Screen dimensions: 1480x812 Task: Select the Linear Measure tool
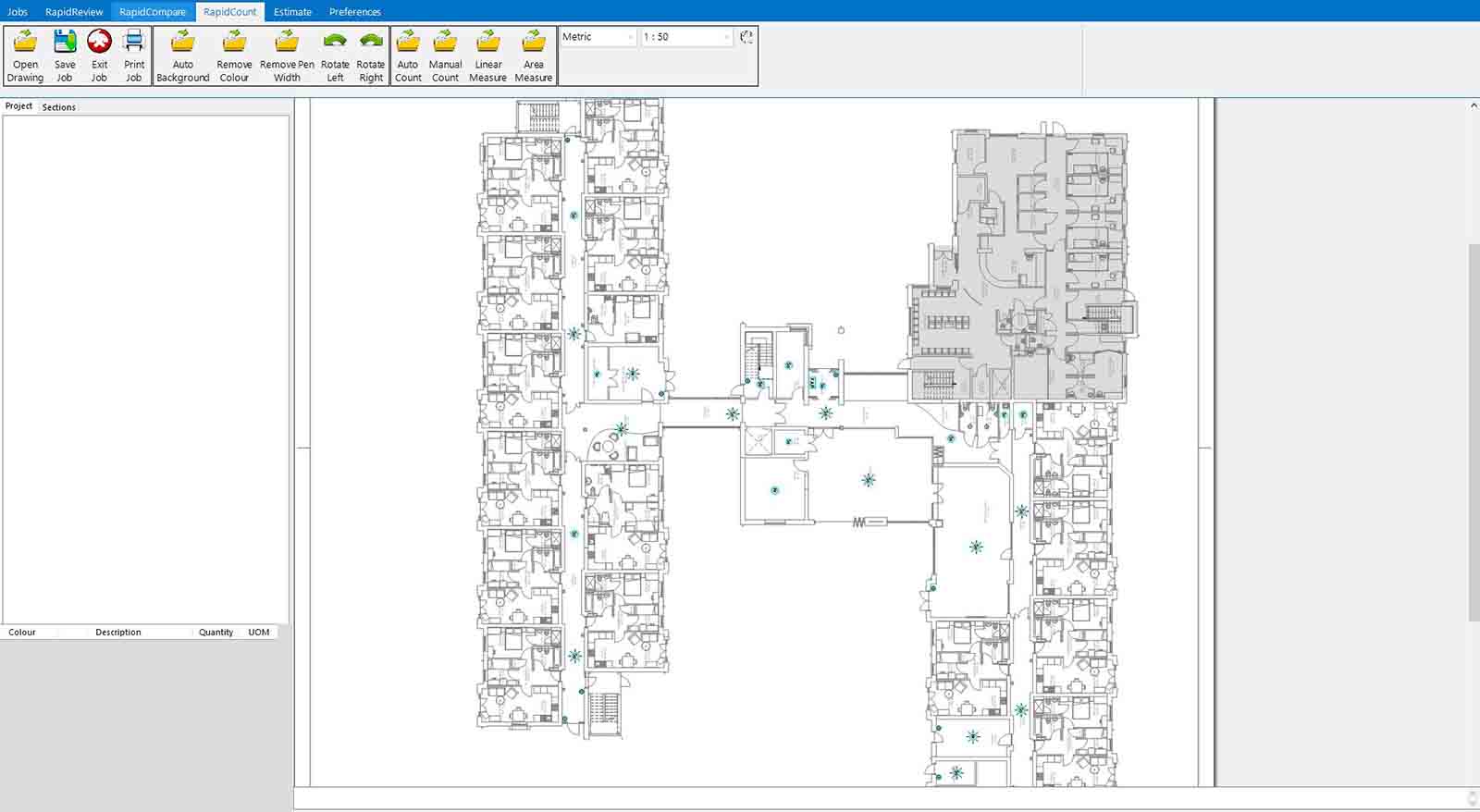488,55
